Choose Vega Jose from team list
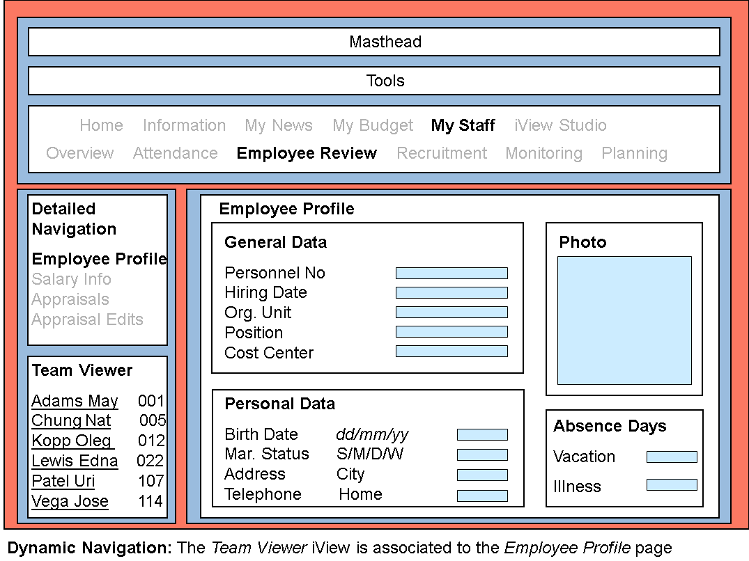749x561 pixels. [70, 502]
